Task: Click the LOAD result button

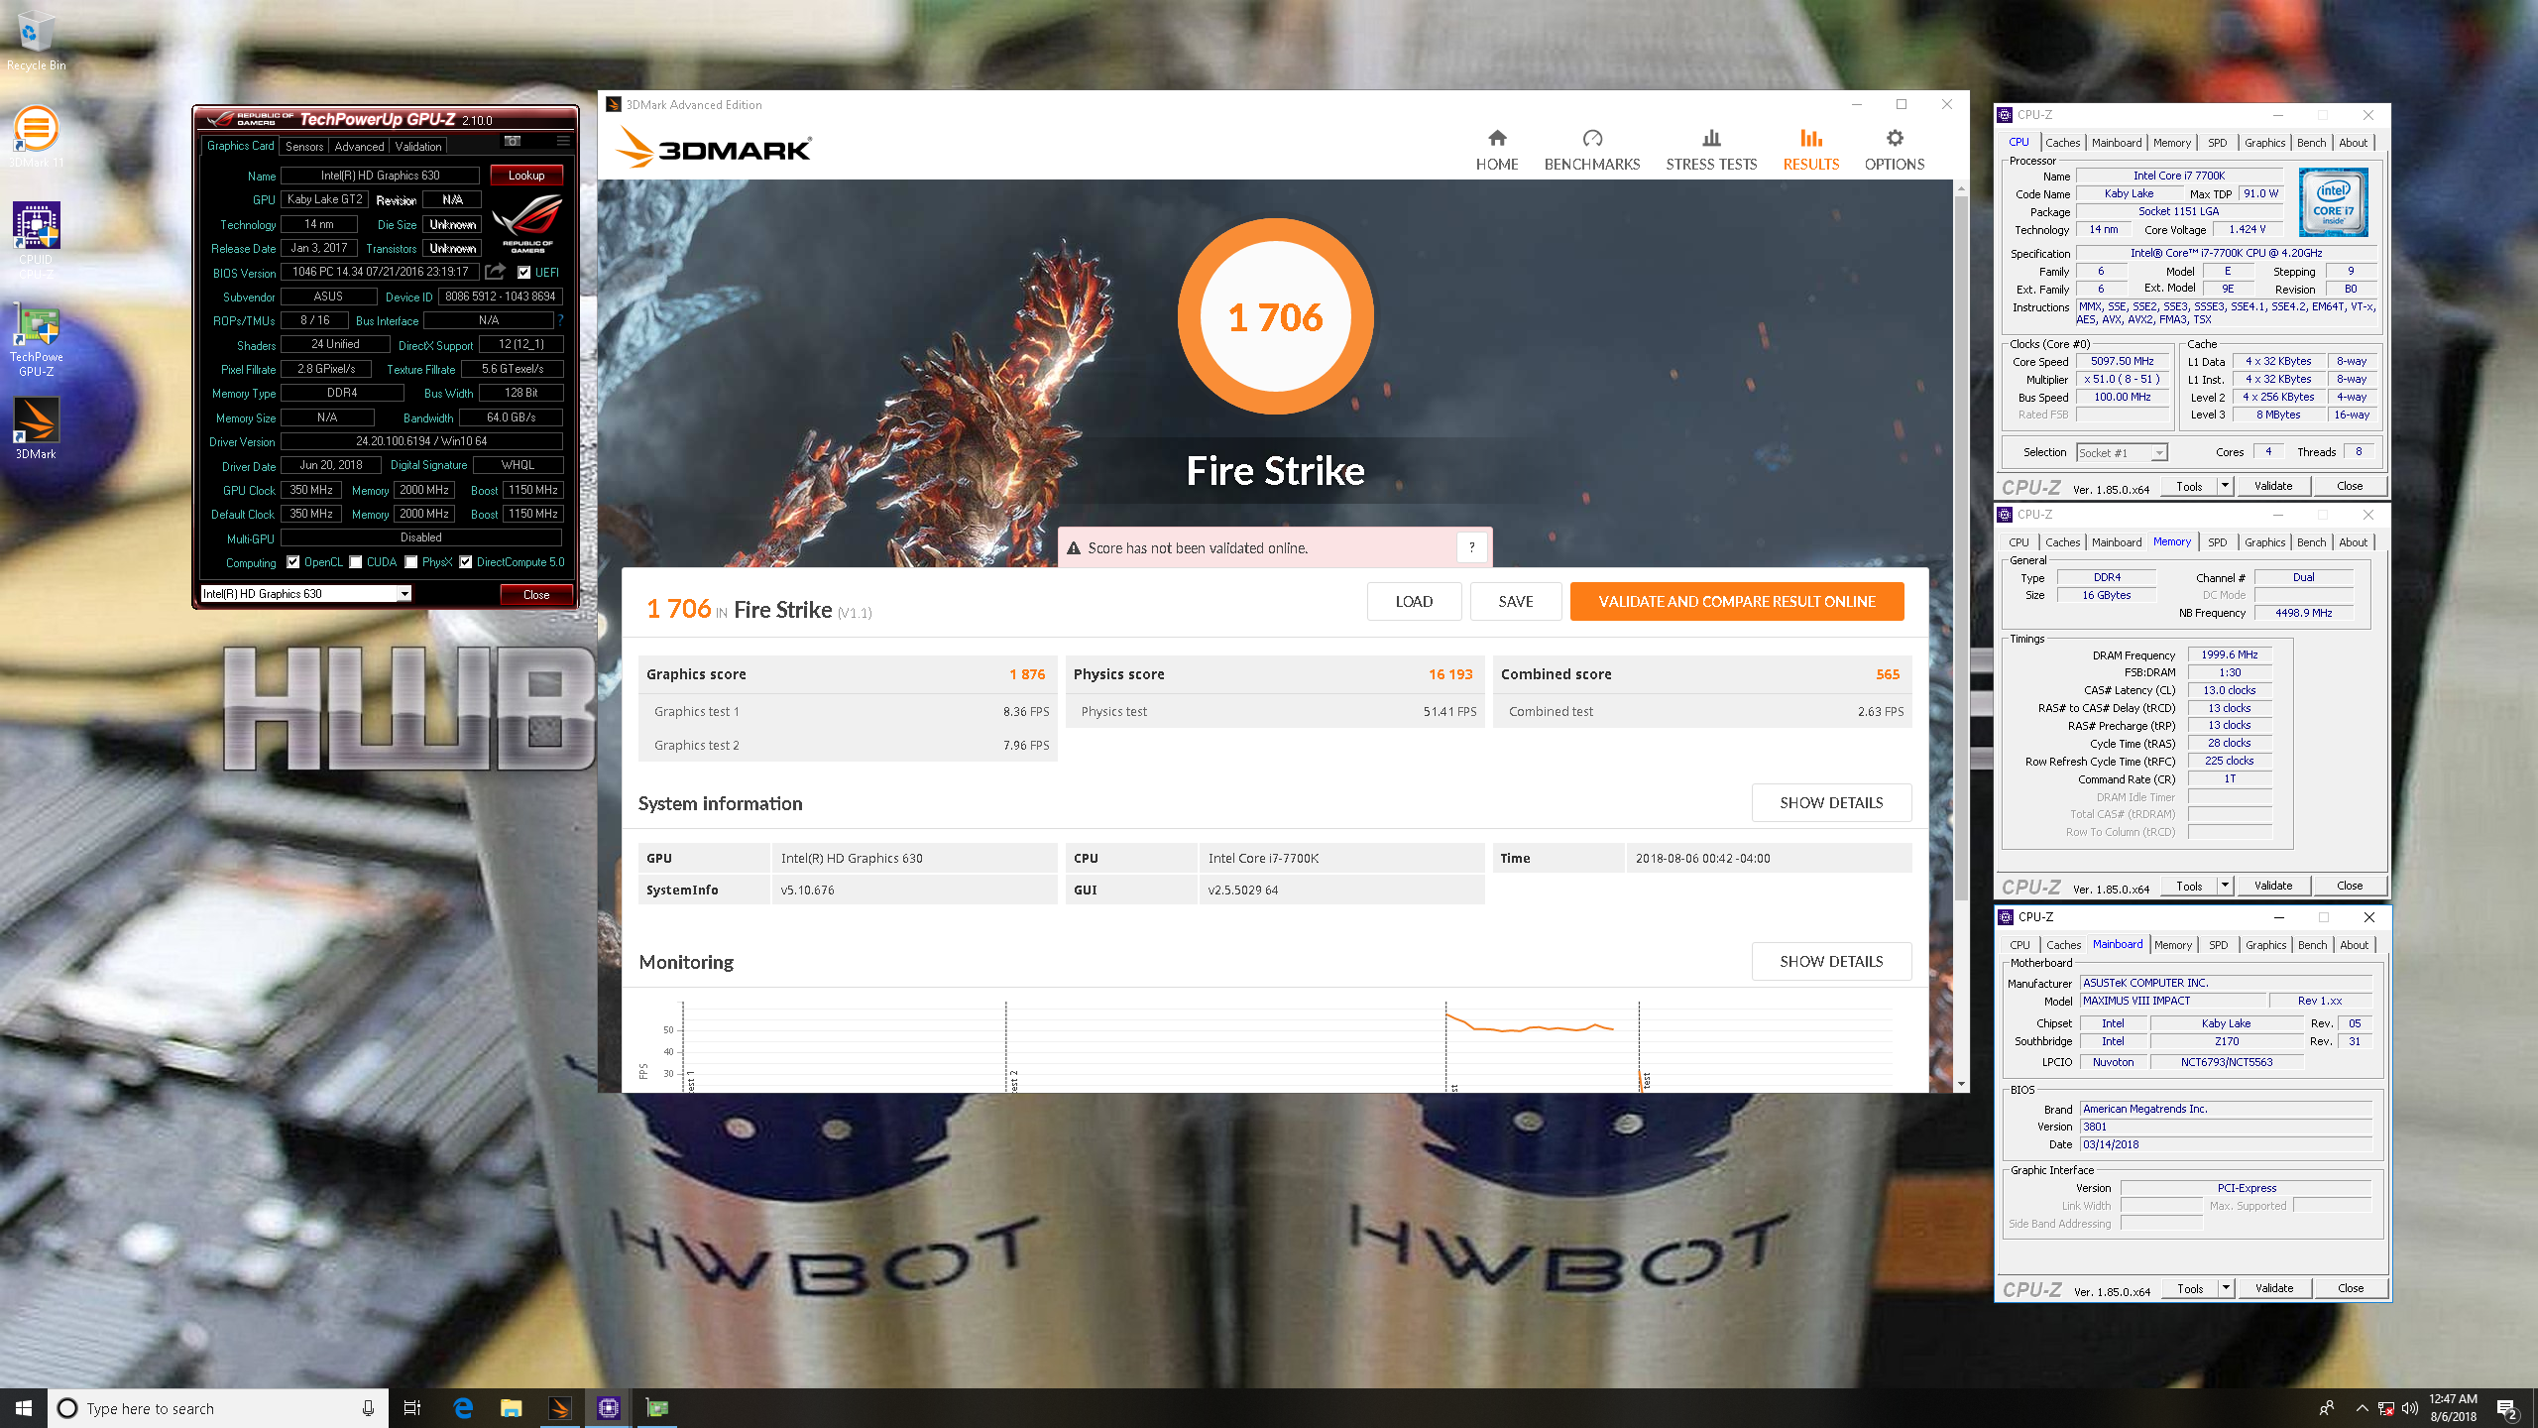Action: click(1414, 601)
